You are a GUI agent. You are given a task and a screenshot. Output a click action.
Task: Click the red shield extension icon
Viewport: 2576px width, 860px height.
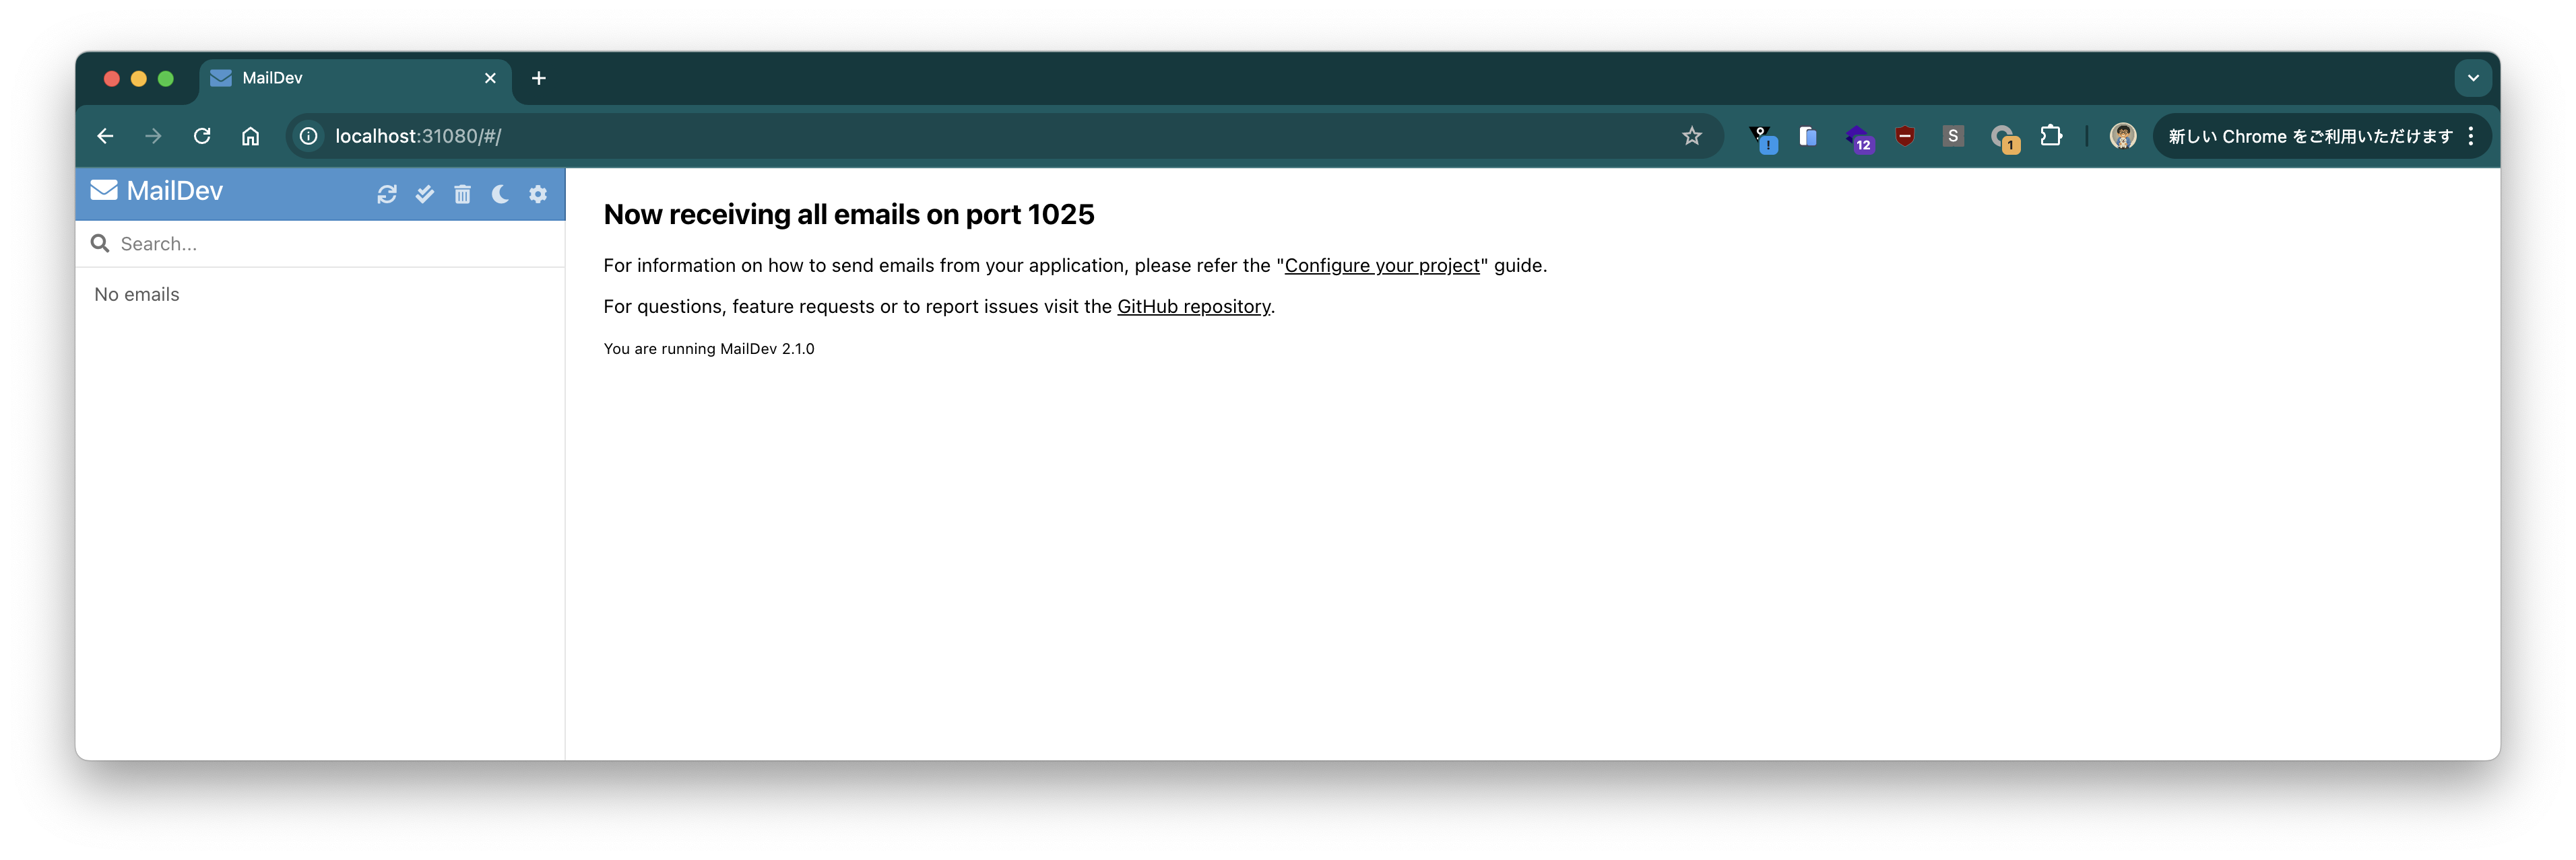[1905, 136]
